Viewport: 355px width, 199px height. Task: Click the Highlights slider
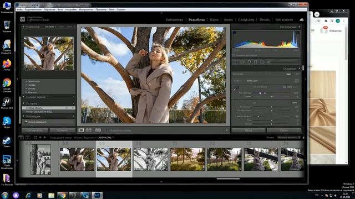coord(271,117)
